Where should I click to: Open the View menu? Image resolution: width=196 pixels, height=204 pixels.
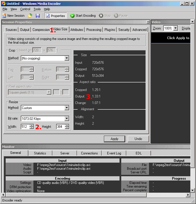(14, 9)
